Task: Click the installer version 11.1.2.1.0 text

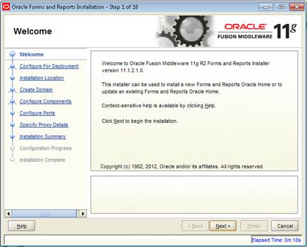Action: [123, 70]
